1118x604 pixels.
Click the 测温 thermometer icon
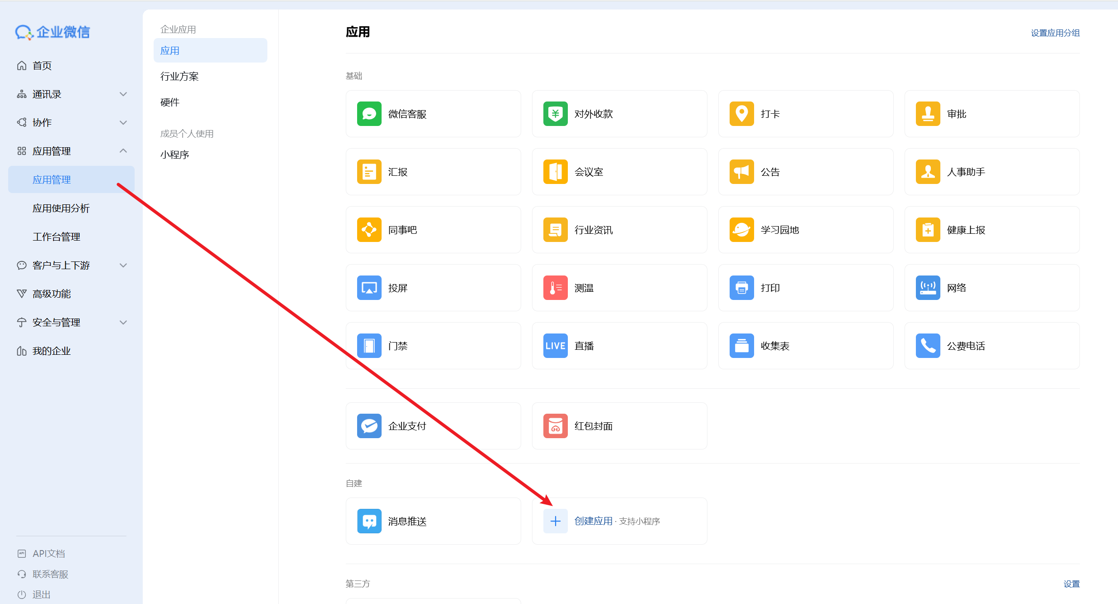pyautogui.click(x=555, y=288)
